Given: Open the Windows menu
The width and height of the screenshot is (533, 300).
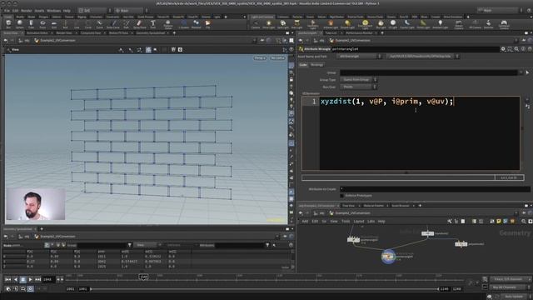Looking at the screenshot, I should 53,11.
